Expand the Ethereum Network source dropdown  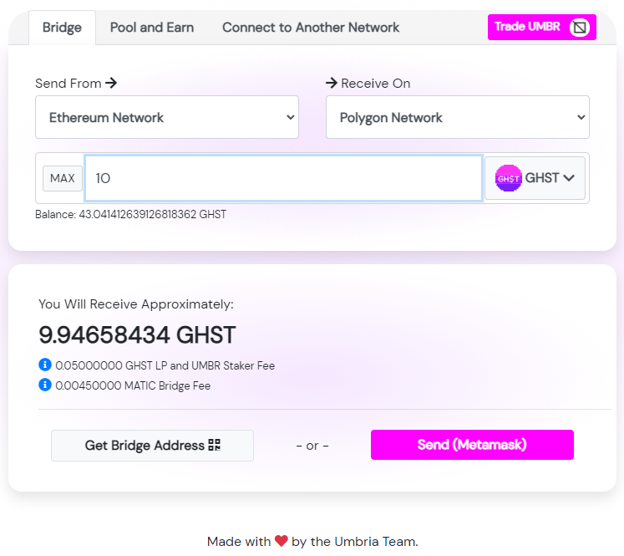point(167,117)
